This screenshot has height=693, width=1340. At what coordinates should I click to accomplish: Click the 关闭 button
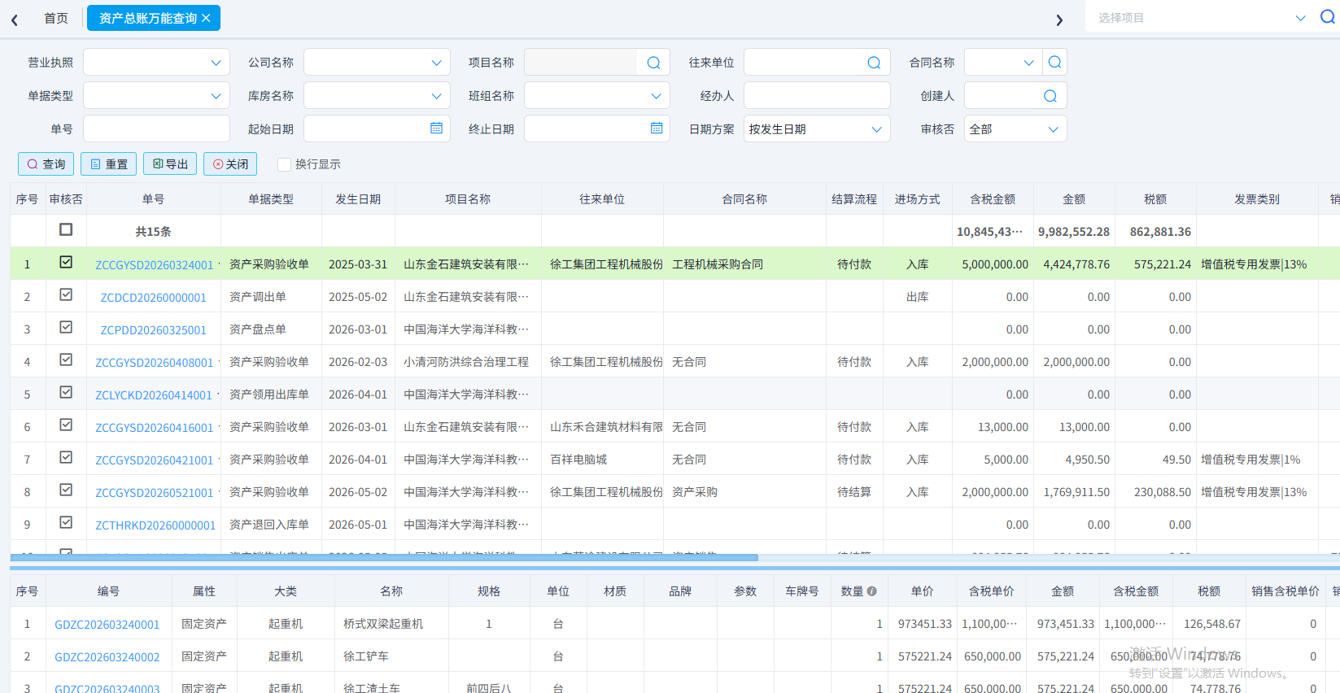pos(230,164)
